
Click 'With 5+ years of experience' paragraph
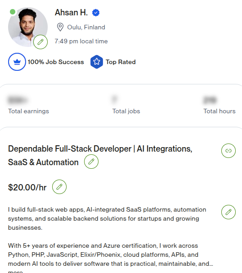(x=111, y=254)
